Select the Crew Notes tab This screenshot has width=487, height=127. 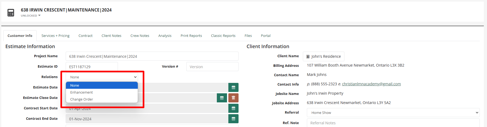click(x=140, y=36)
